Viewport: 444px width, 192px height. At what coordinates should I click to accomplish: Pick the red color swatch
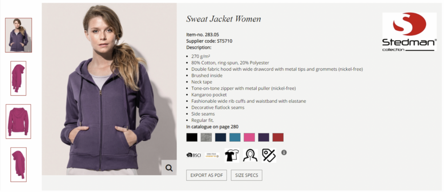(278, 137)
